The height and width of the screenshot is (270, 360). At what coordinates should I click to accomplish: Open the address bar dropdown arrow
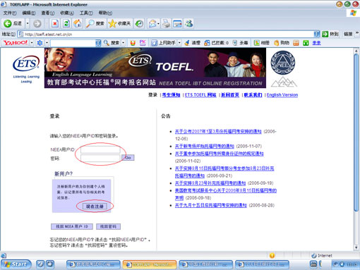pyautogui.click(x=317, y=35)
